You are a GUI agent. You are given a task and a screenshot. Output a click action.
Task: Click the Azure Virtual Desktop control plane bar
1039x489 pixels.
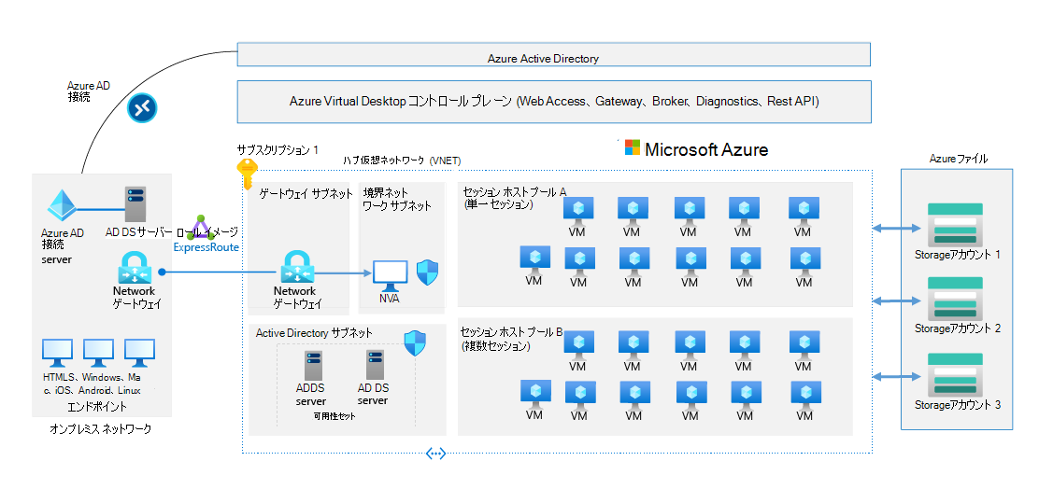(x=554, y=102)
